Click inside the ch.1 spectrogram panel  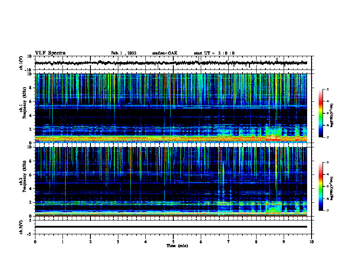click(x=171, y=108)
